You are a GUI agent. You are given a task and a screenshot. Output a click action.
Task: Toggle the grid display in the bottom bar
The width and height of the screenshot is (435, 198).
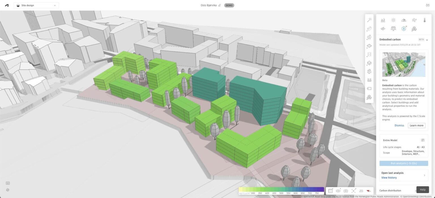tap(330, 191)
